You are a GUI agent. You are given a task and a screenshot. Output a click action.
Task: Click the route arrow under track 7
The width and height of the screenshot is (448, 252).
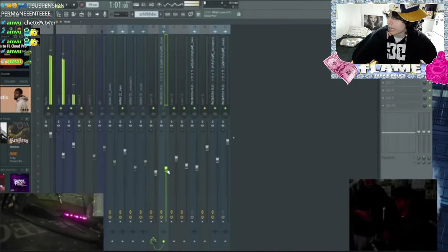122,241
